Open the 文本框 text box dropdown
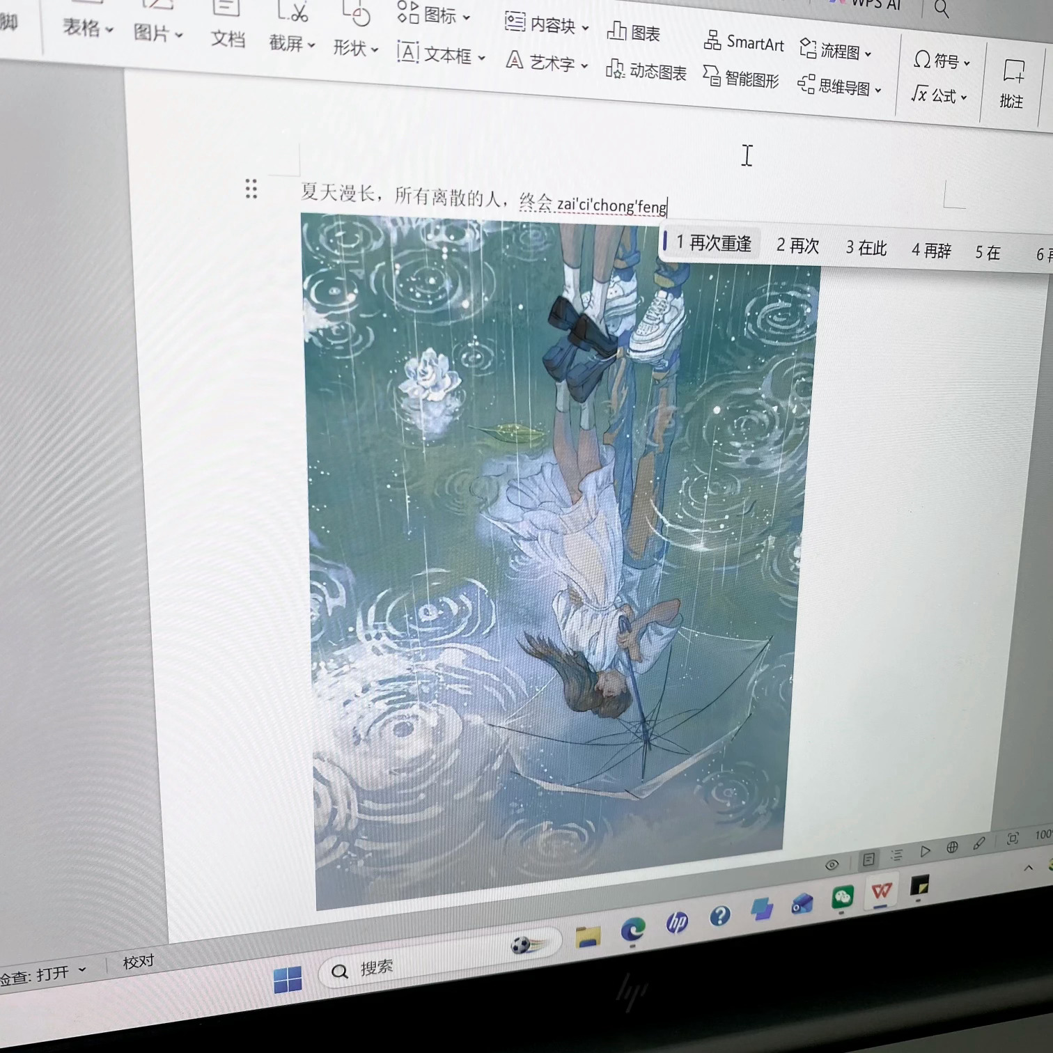The width and height of the screenshot is (1053, 1053). pyautogui.click(x=441, y=54)
